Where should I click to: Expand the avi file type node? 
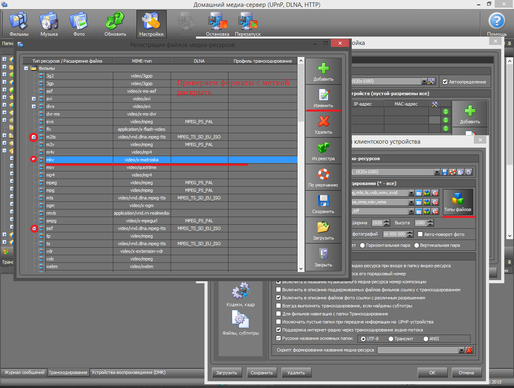click(34, 99)
